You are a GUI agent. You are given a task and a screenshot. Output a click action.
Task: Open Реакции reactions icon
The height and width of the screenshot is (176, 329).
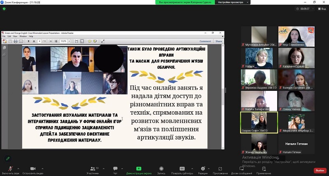pos(203,169)
